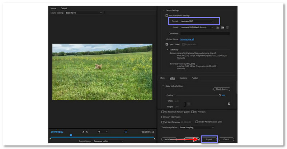Click the jumping-dog.gif output name link
Image resolution: width=287 pixels, height=149 pixels.
(187, 39)
